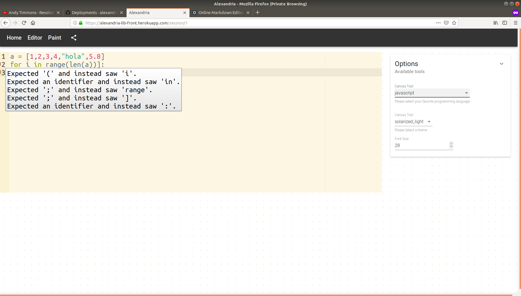Open a new tab with the plus
Image resolution: width=521 pixels, height=296 pixels.
point(258,12)
